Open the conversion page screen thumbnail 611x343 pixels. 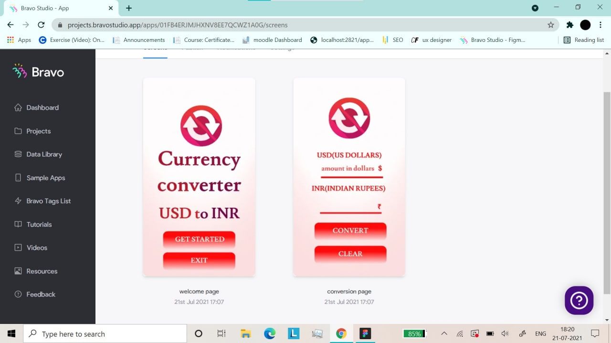click(x=349, y=177)
